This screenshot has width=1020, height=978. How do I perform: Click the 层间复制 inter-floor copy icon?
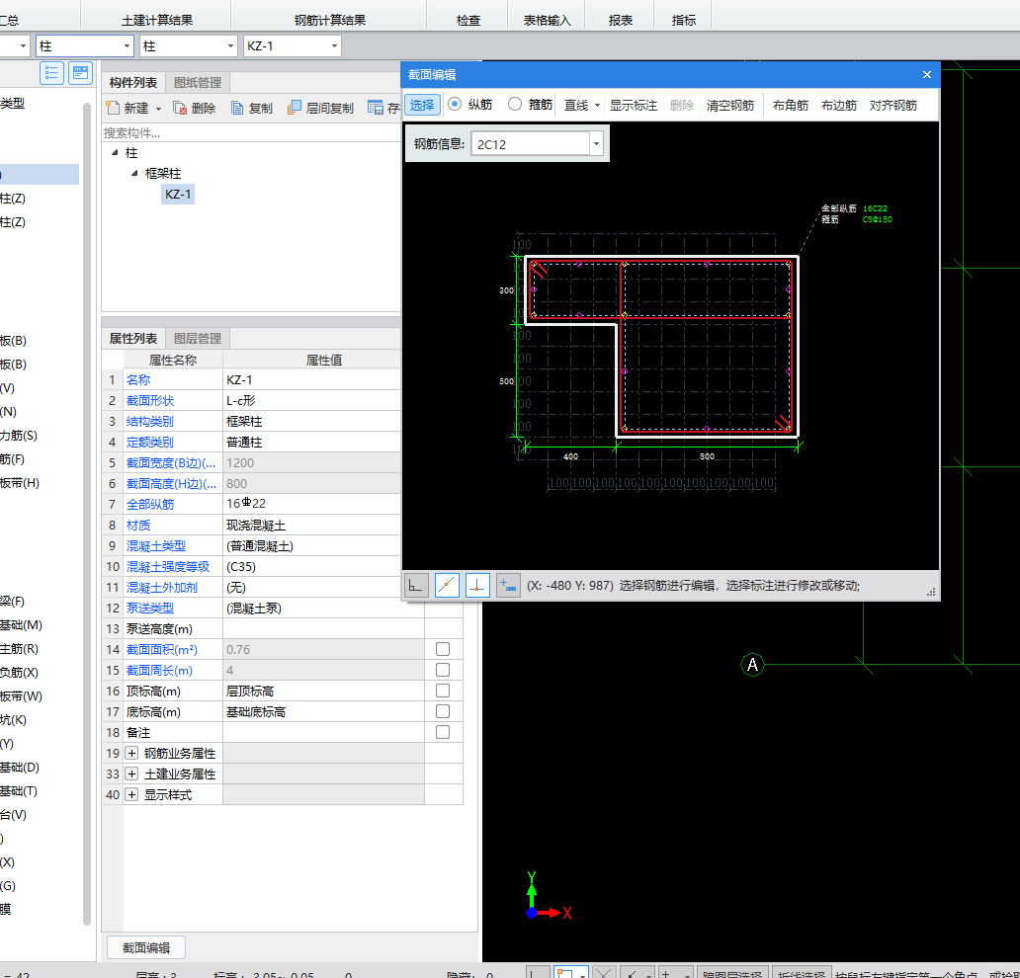click(295, 108)
